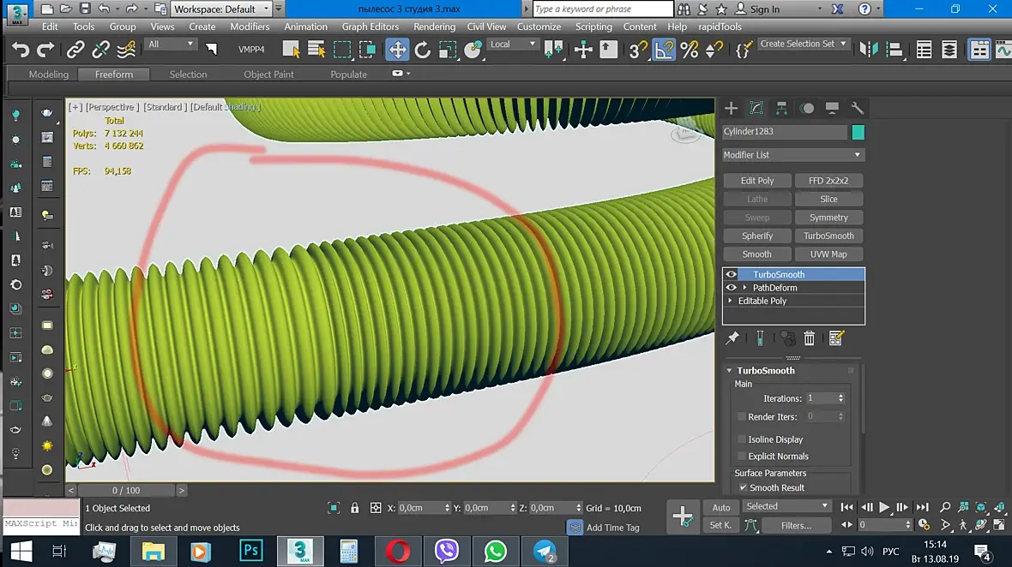
Task: Expand the Editable Poly stack entry
Action: coord(731,301)
